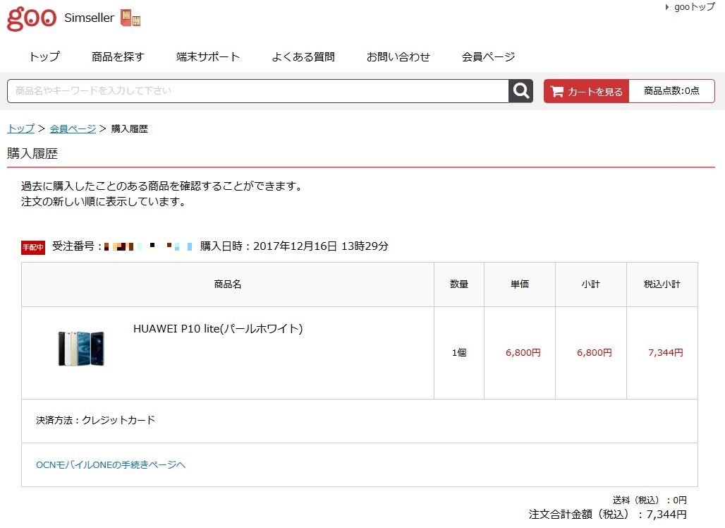
Task: Click the 1個 quantity cell
Action: point(459,353)
